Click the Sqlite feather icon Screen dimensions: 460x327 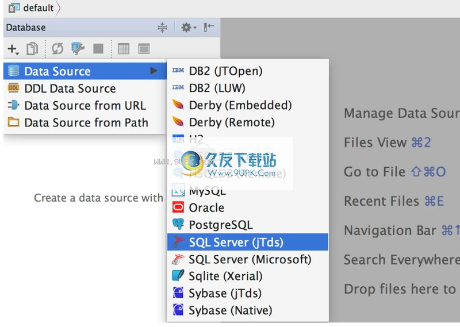pos(178,275)
